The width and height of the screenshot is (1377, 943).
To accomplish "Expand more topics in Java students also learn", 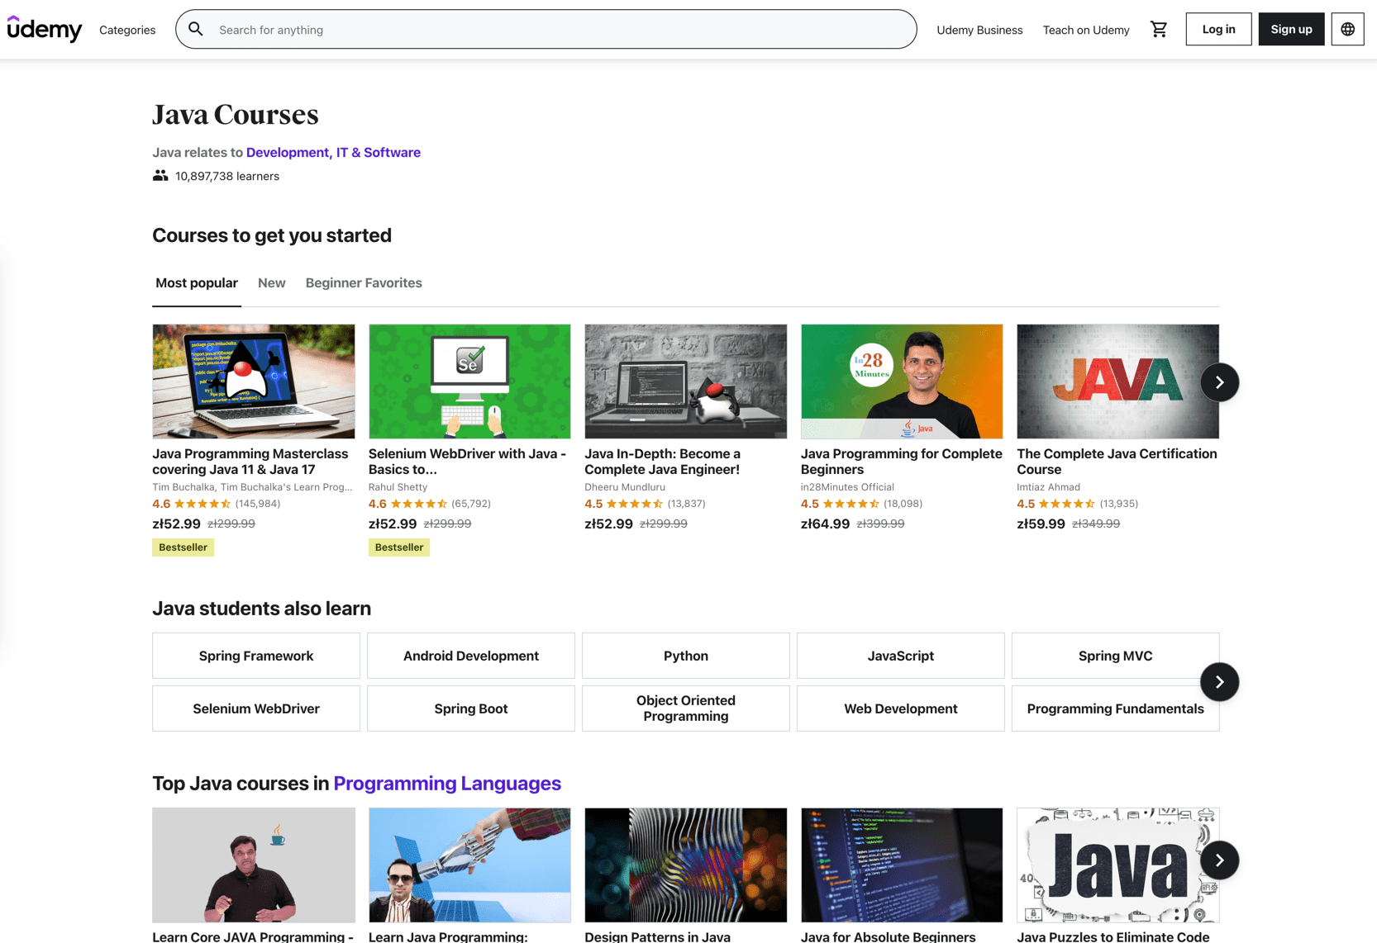I will [1219, 682].
